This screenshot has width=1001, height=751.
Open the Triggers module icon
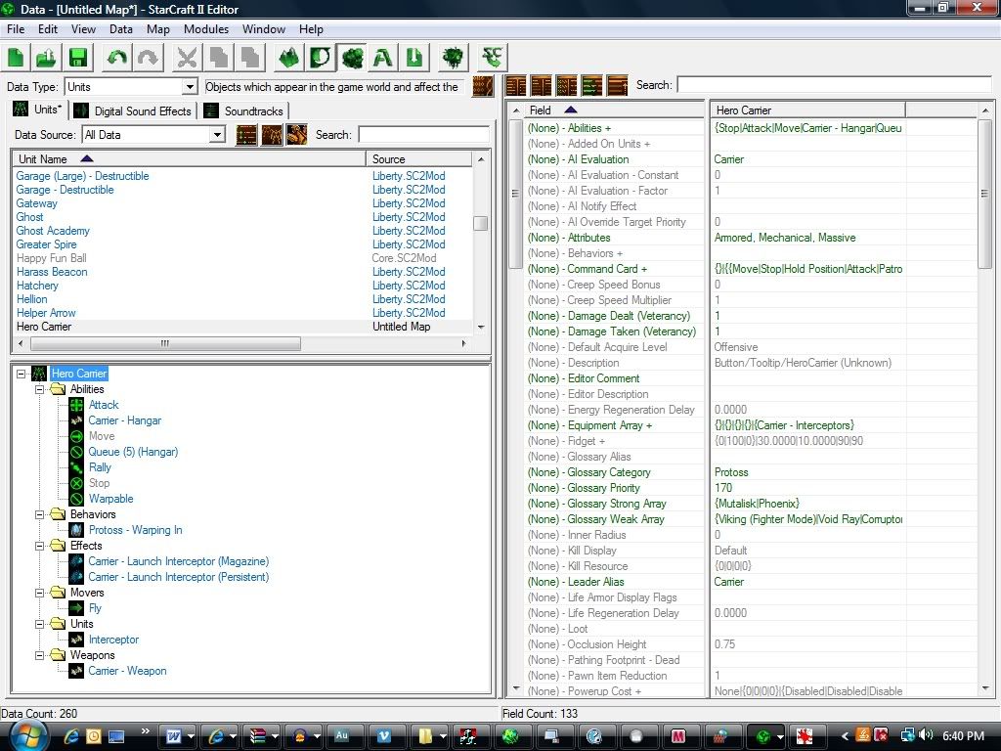pos(320,58)
